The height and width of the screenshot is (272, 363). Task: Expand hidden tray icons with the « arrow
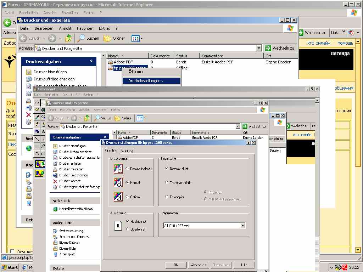click(x=331, y=268)
